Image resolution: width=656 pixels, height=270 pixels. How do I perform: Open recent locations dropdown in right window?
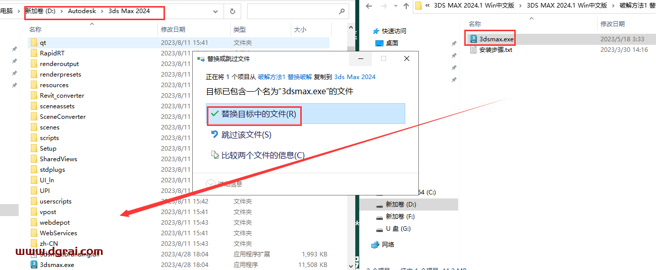click(395, 6)
